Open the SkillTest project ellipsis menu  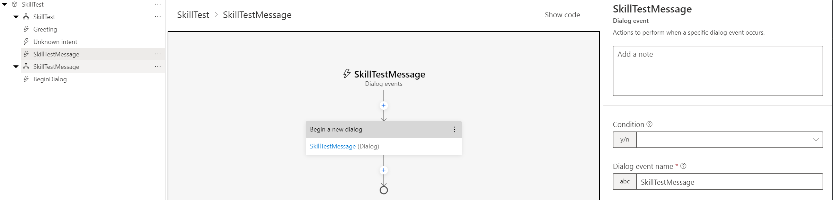(158, 4)
